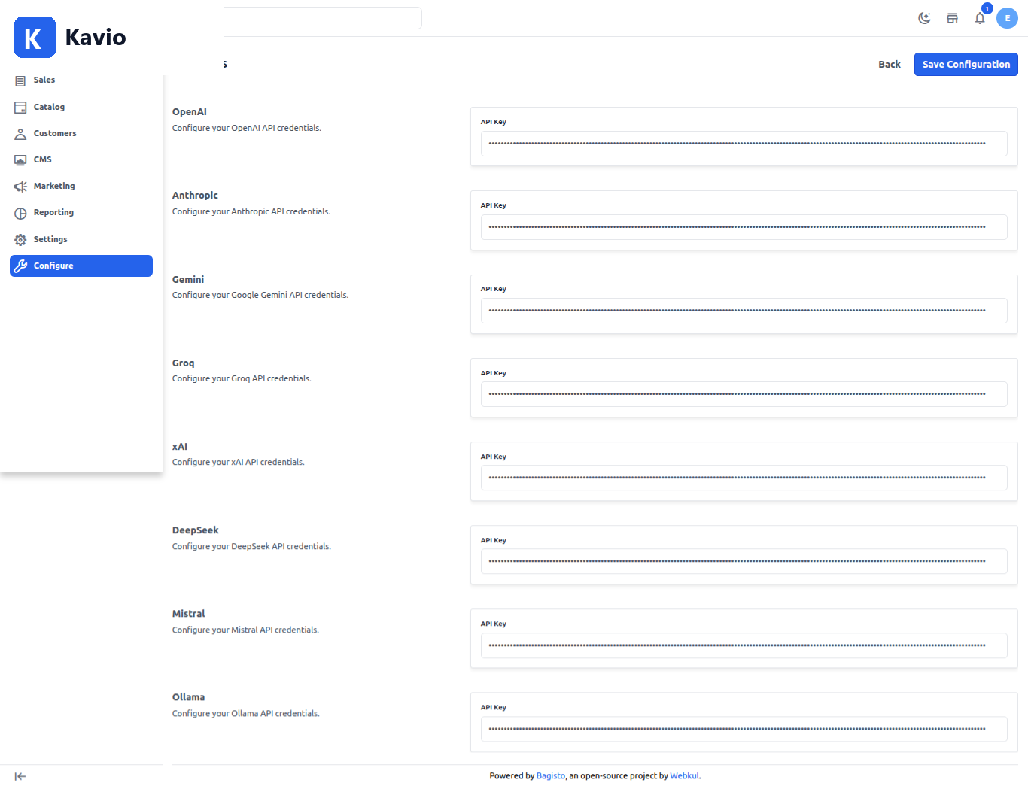1028x789 pixels.
Task: Select the Marketing menu item
Action: [81, 186]
